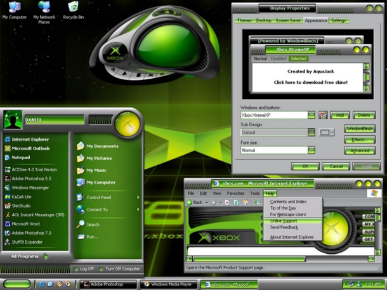The height and width of the screenshot is (290, 387).
Task: Open ACDSee 4.0 Trial Version
Action: point(31,169)
